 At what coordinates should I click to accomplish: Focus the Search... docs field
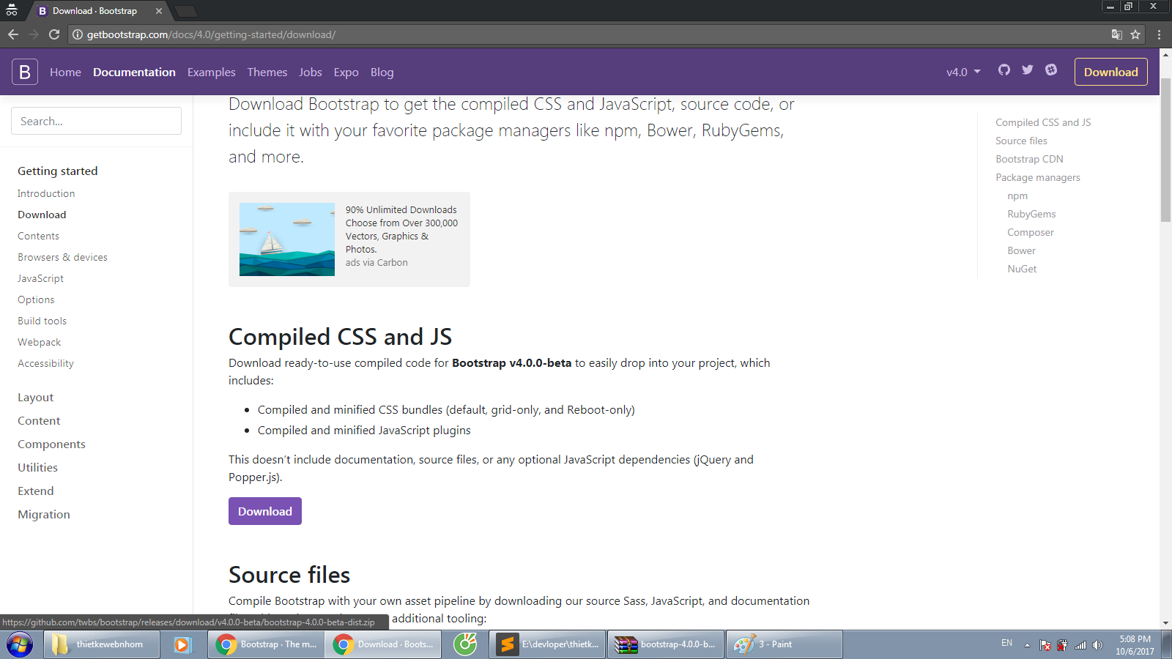tap(96, 121)
